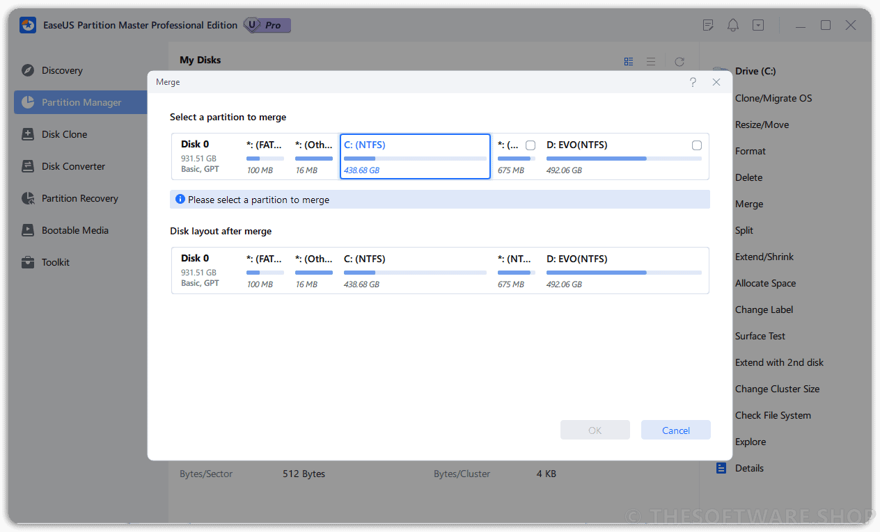
Task: Switch My Disks to simple list view icon
Action: coord(651,61)
